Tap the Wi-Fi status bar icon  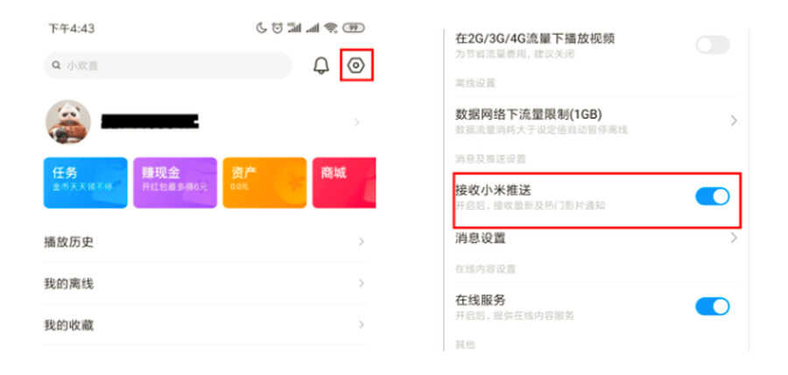pyautogui.click(x=331, y=28)
